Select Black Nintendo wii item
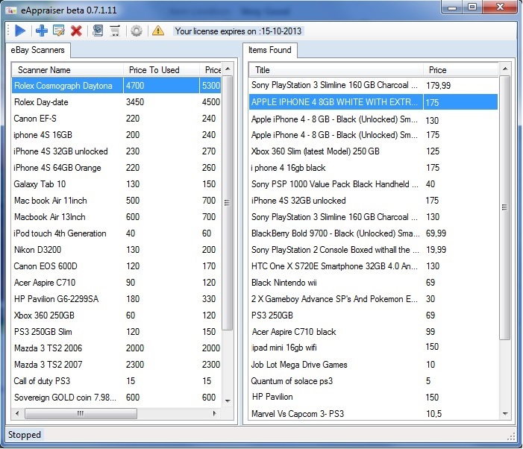523x449 pixels. pyautogui.click(x=374, y=283)
